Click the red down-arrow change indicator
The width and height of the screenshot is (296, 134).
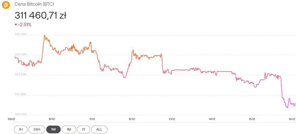[x=16, y=25]
